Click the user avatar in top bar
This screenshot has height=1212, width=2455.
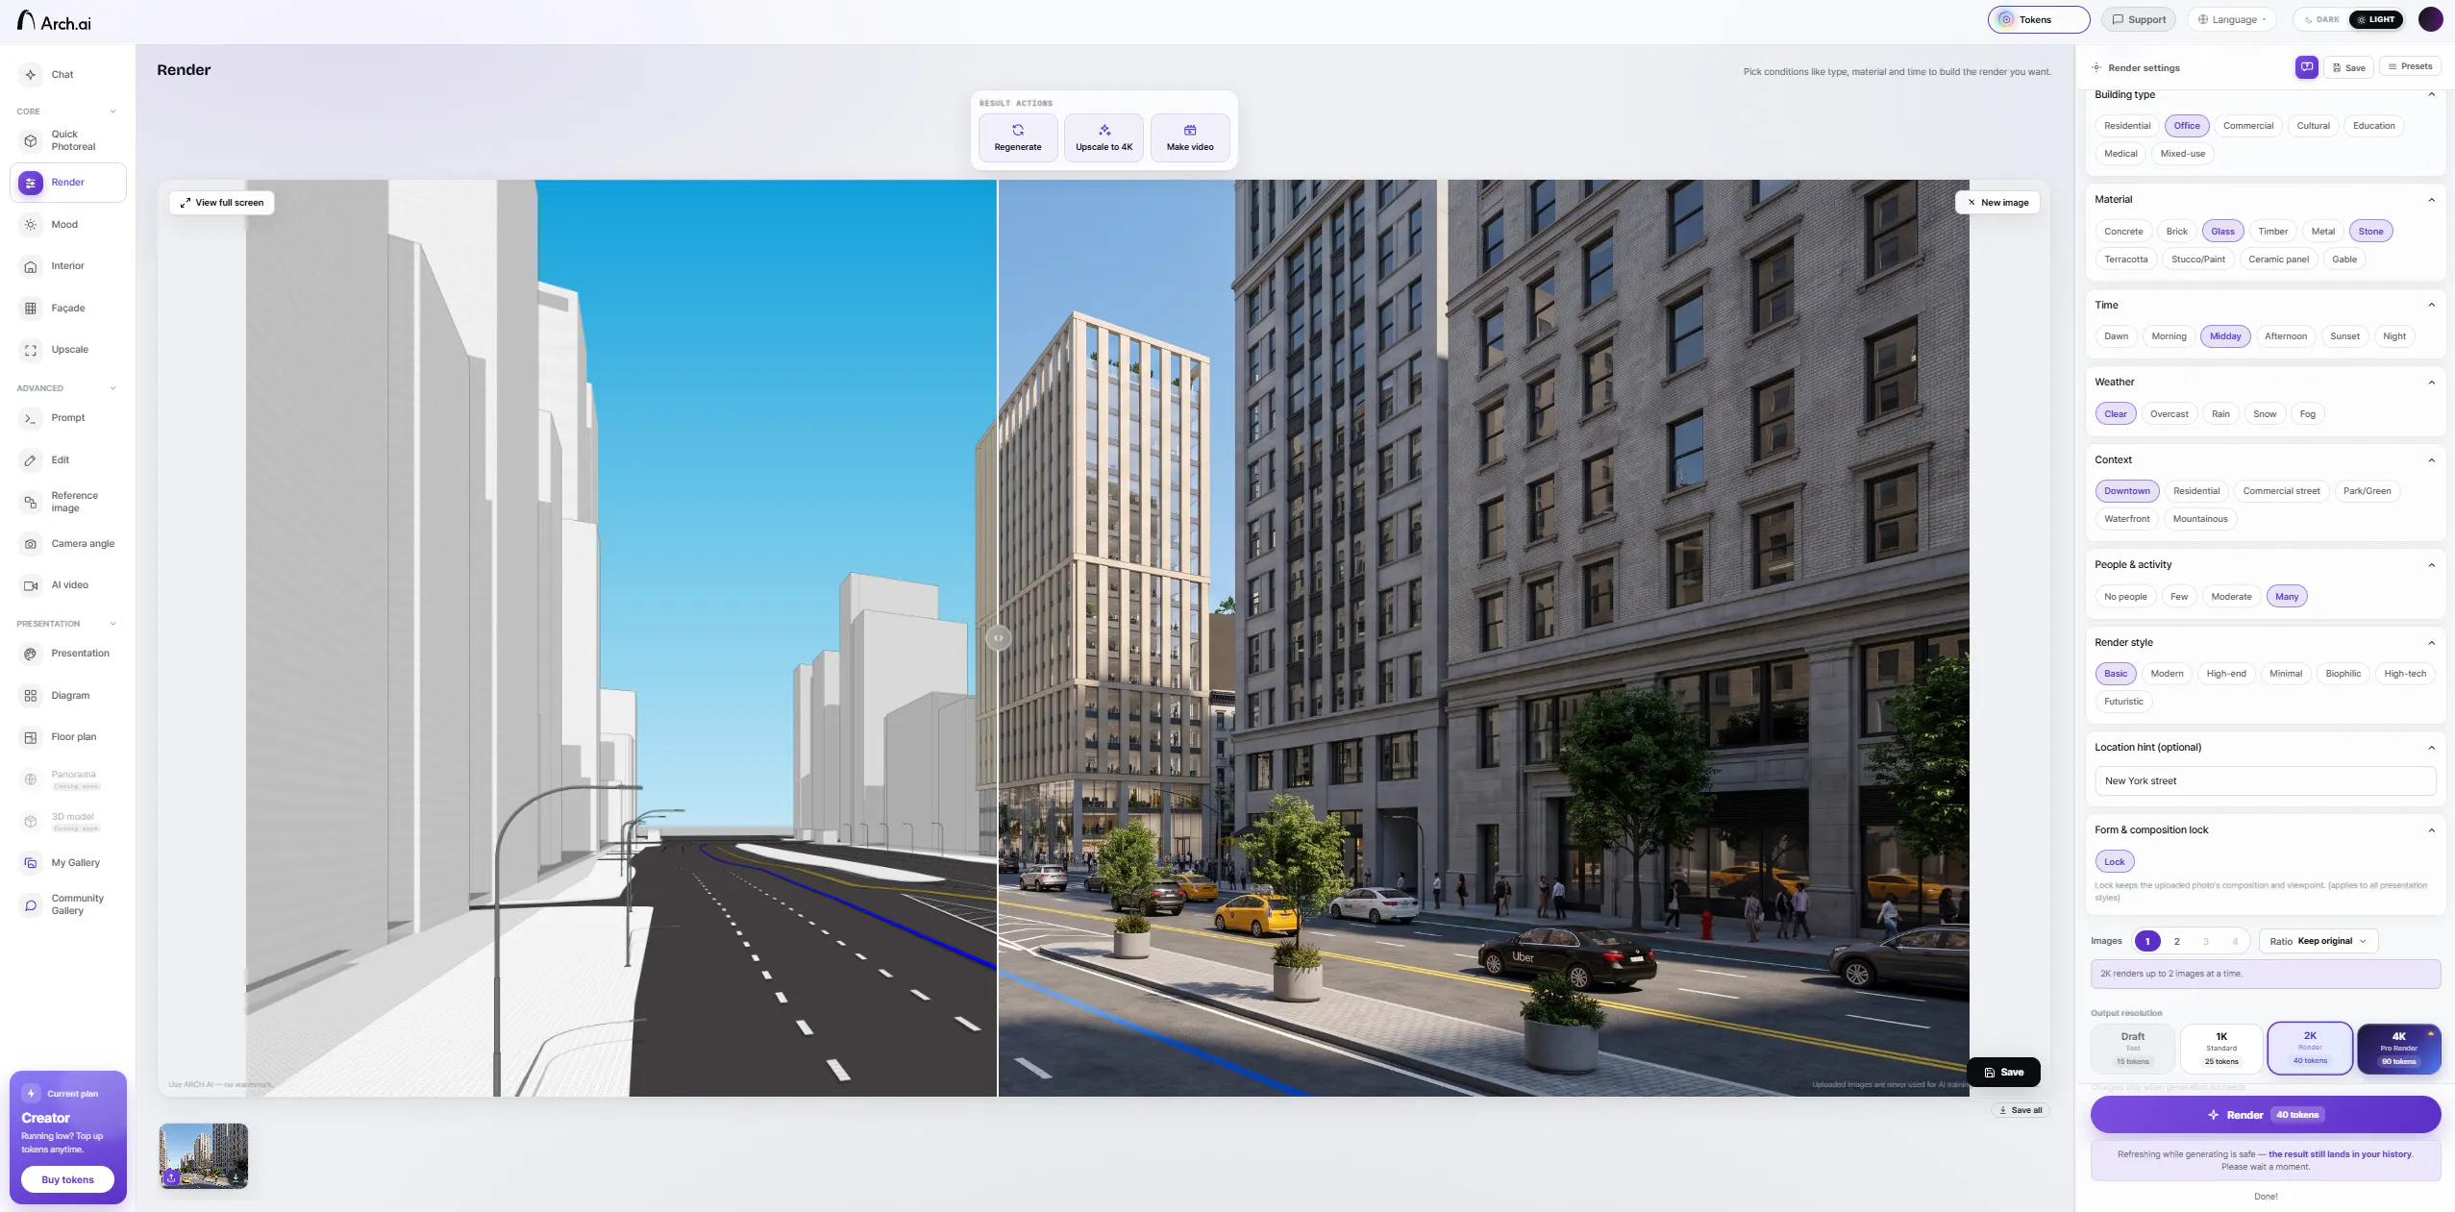pyautogui.click(x=2430, y=19)
